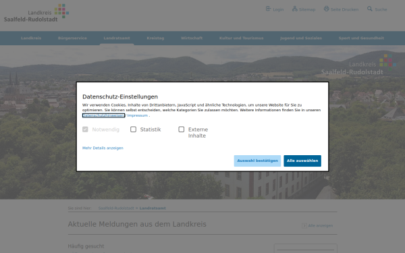
Task: Open the Kultur und Tourismus menu
Action: pos(242,38)
